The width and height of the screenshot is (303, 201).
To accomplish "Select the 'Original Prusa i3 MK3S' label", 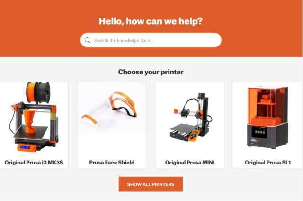I will [x=34, y=163].
